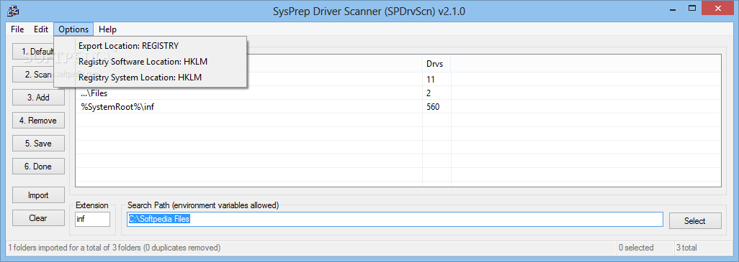Click the 4. Remove button
Image resolution: width=739 pixels, height=262 pixels.
39,121
